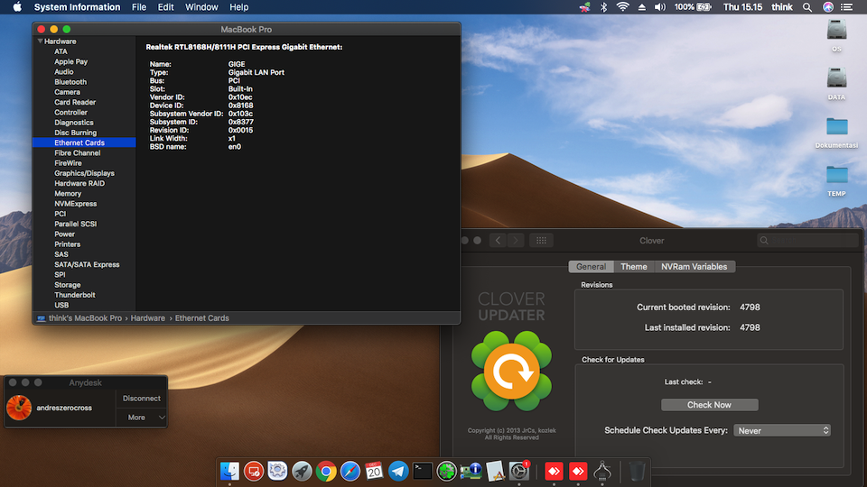Click the Wi-Fi status icon

click(x=622, y=7)
